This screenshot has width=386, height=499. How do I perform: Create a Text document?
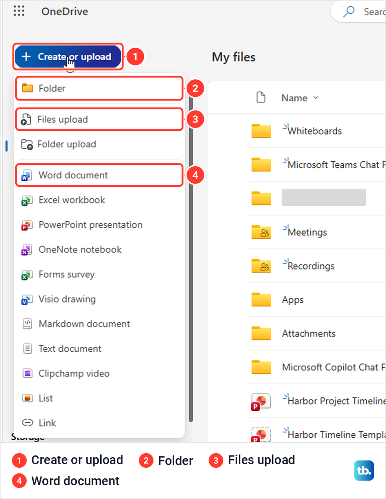(x=99, y=349)
